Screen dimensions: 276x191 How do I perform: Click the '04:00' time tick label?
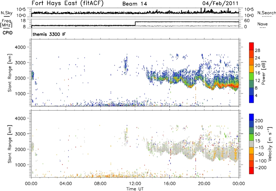(x=66, y=184)
